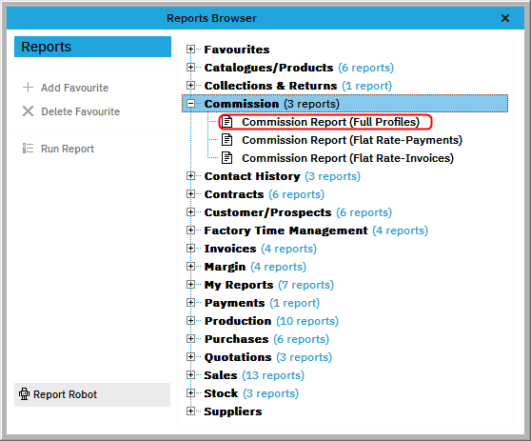531x441 pixels.
Task: Close the Reports Browser window
Action: click(505, 18)
